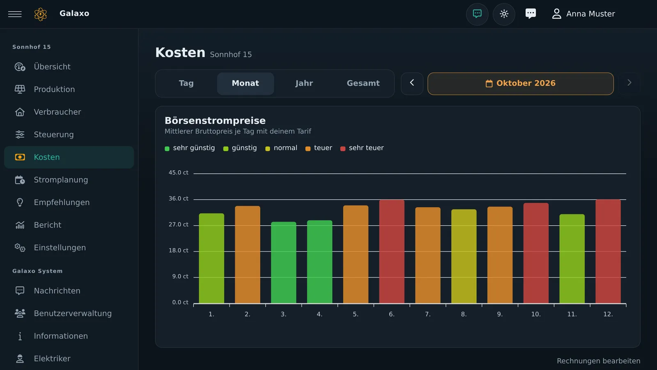This screenshot has height=370, width=657.
Task: Click the Verbraucher house icon
Action: pyautogui.click(x=20, y=112)
